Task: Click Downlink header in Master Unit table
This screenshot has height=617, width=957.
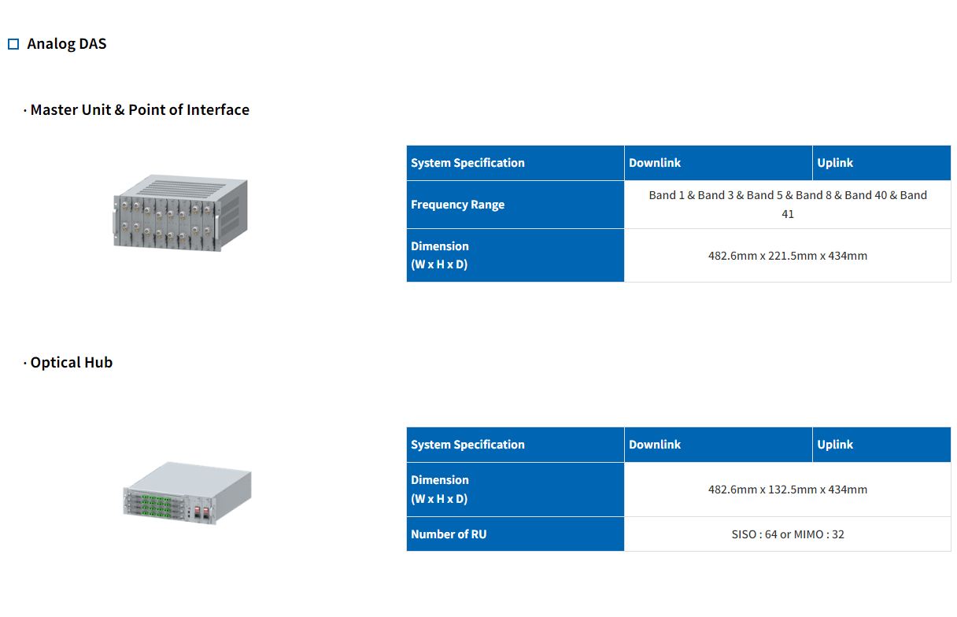Action: pyautogui.click(x=719, y=163)
